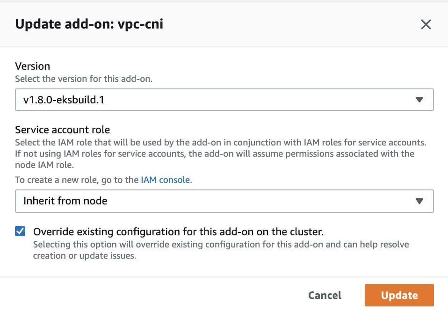
Task: Click the To create a new role text
Action: (x=77, y=180)
